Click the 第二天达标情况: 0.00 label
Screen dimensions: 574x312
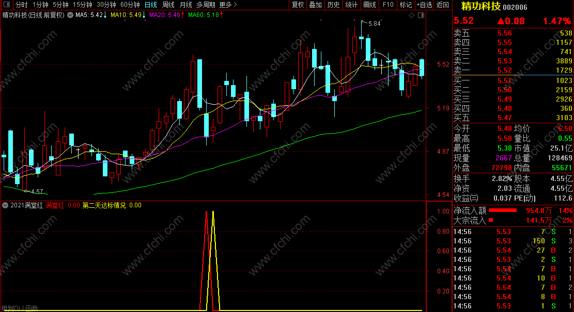pos(112,205)
